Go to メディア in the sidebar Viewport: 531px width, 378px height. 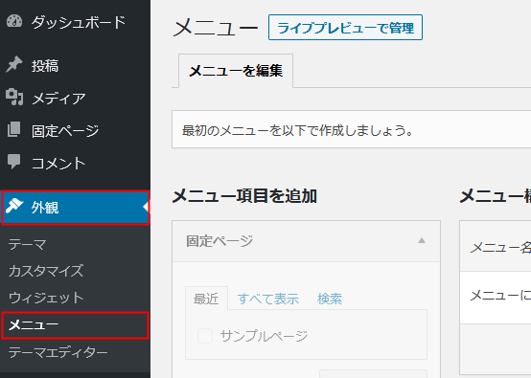[58, 98]
